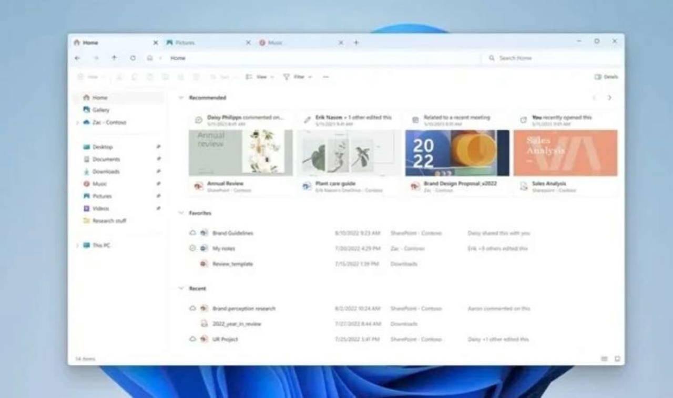The width and height of the screenshot is (673, 398).
Task: Collapse the Favorites section
Action: click(x=181, y=213)
